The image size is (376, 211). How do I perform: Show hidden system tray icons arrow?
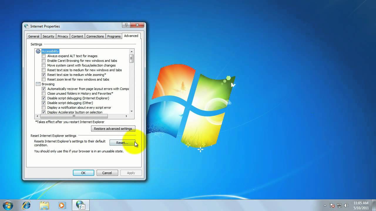coord(325,205)
